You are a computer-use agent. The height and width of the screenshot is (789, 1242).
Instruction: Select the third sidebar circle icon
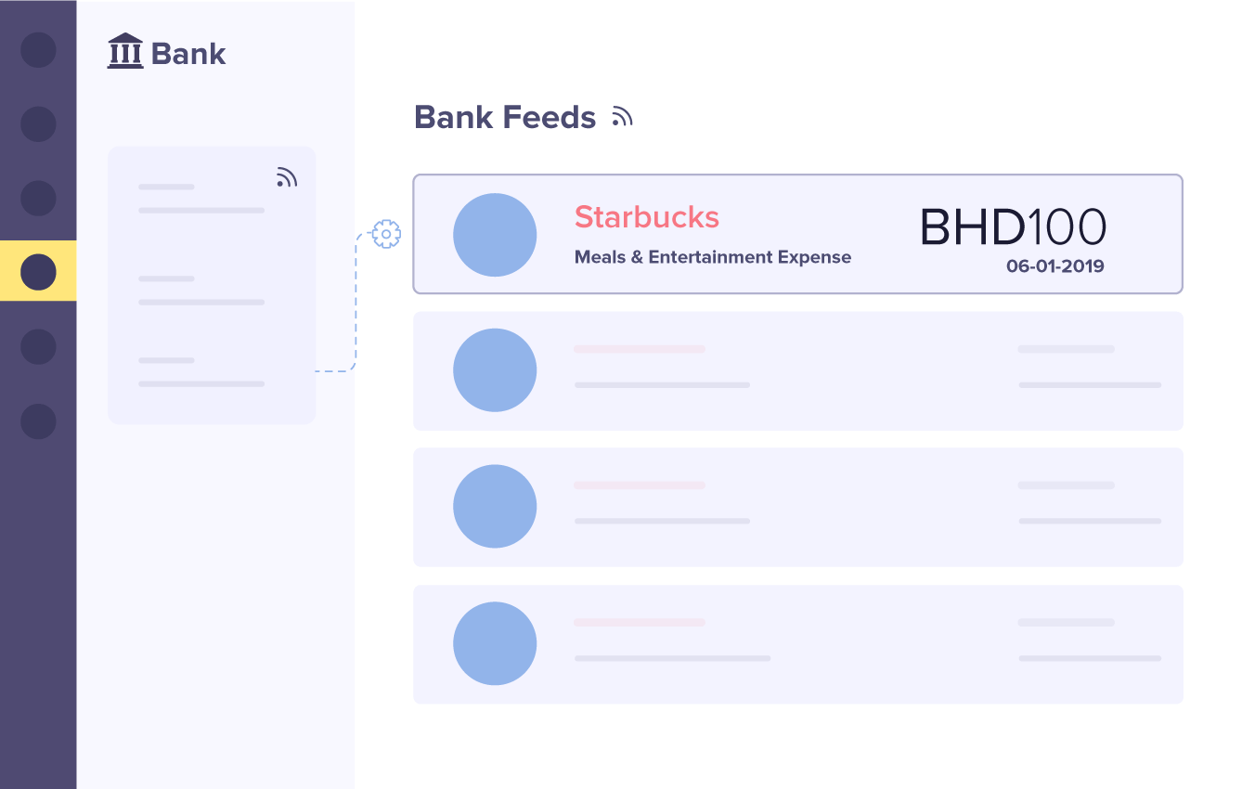tap(38, 199)
